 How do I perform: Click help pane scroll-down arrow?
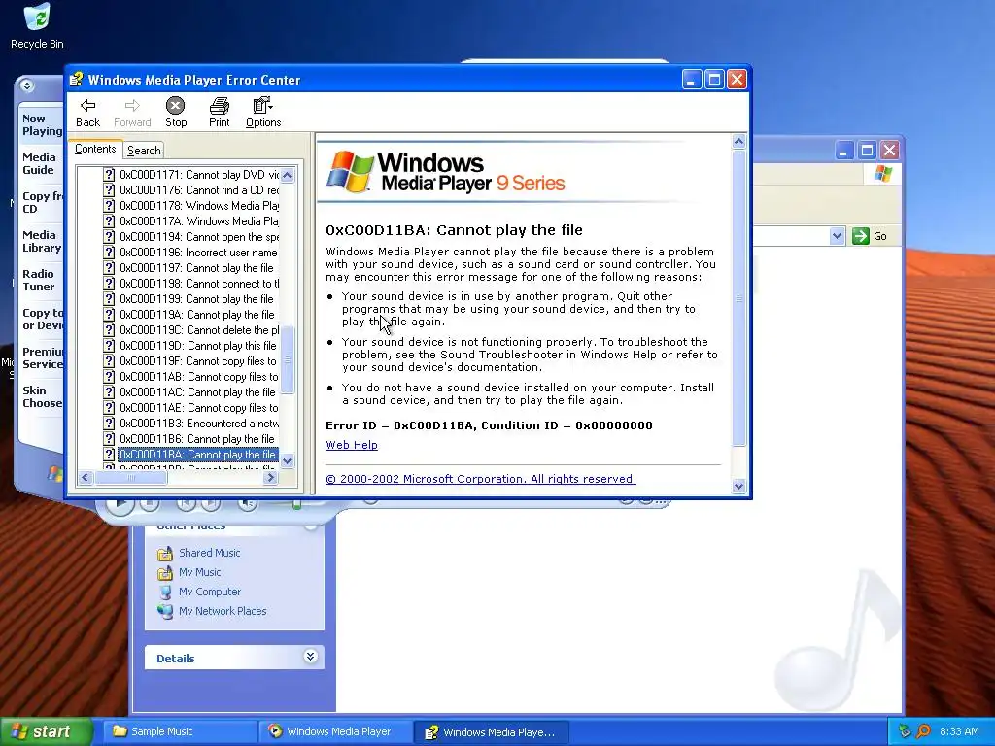click(738, 487)
